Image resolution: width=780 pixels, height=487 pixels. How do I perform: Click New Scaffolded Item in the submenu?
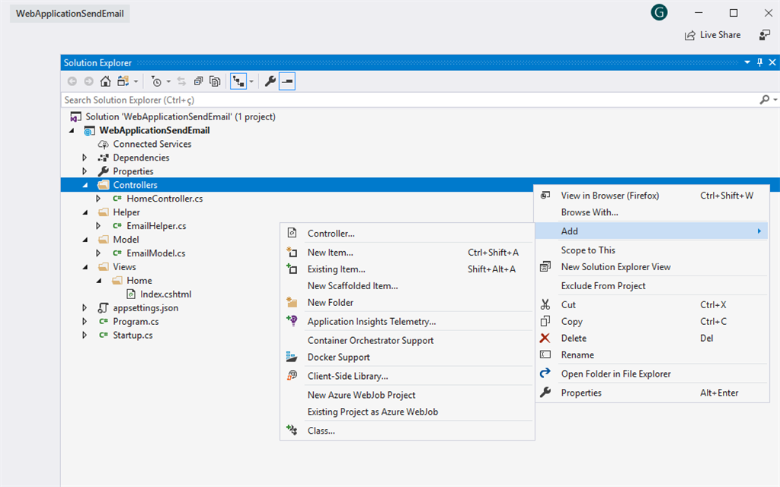[x=352, y=285]
